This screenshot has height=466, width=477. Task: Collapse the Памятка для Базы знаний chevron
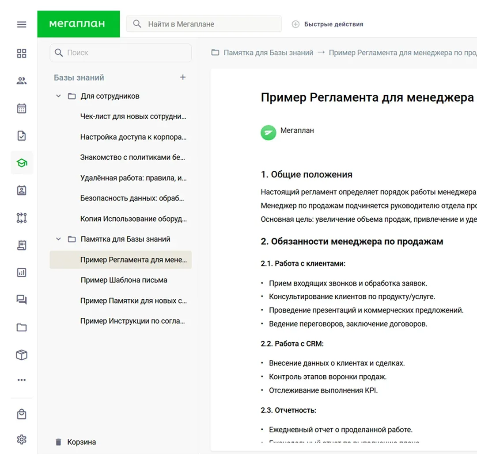tap(58, 239)
